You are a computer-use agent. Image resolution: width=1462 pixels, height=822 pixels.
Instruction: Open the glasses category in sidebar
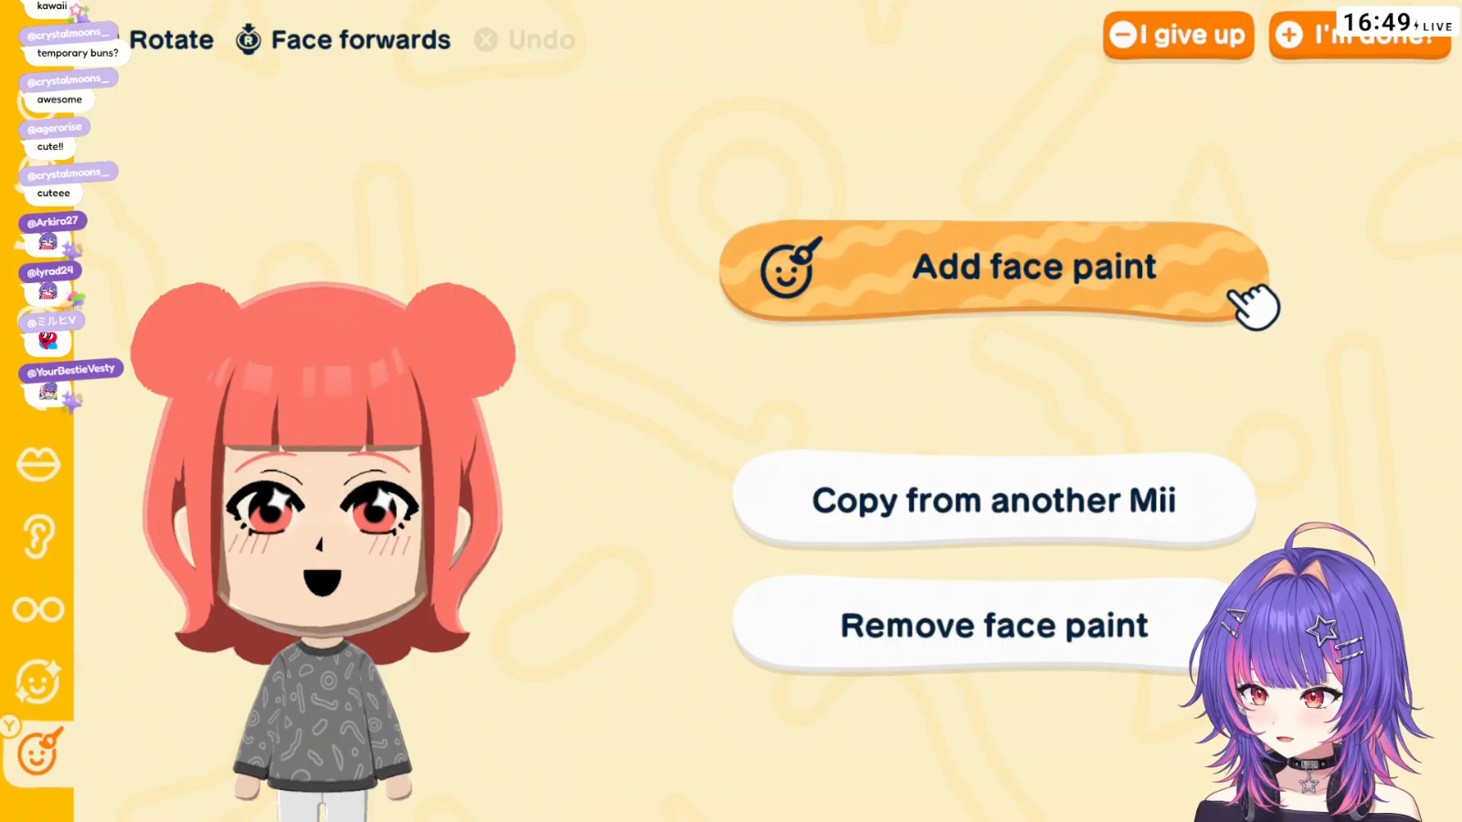[x=37, y=609]
